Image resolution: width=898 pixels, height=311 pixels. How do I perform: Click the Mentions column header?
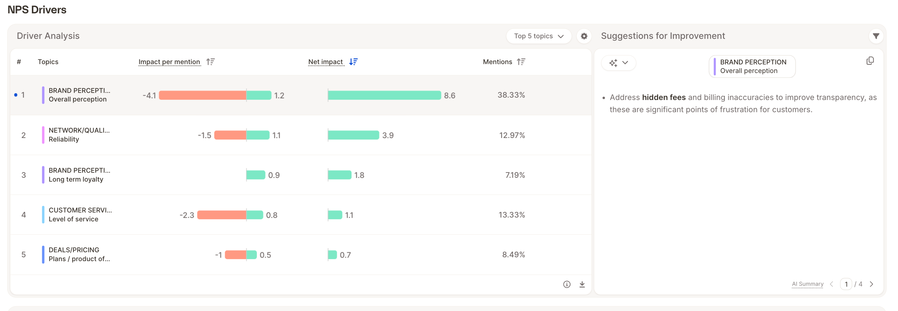click(498, 62)
